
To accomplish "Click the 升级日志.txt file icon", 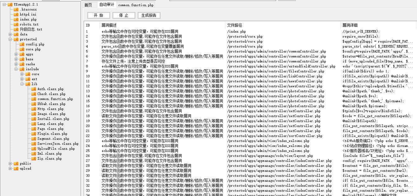I will 16,30.
